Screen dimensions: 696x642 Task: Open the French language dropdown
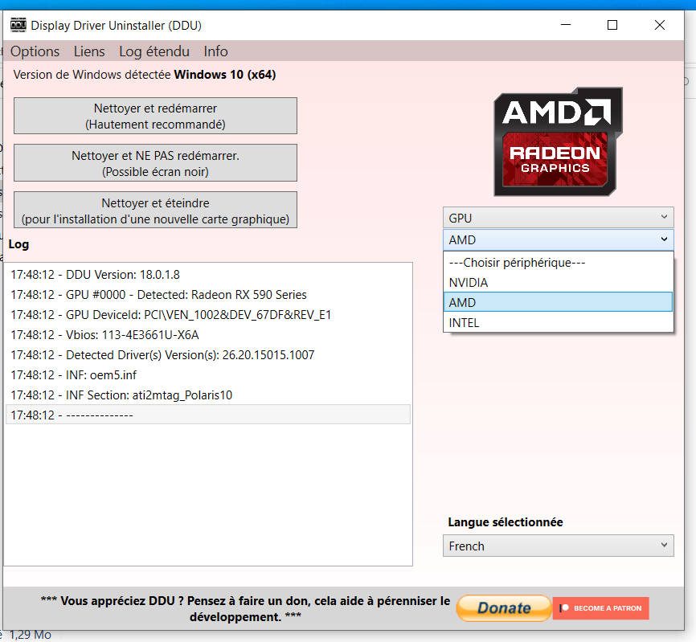[x=558, y=546]
